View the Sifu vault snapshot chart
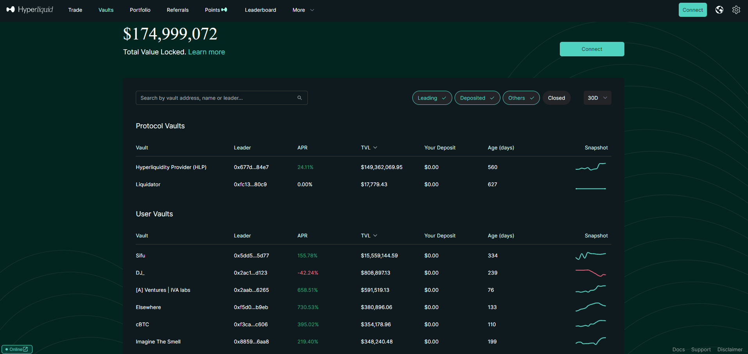 tap(591, 255)
